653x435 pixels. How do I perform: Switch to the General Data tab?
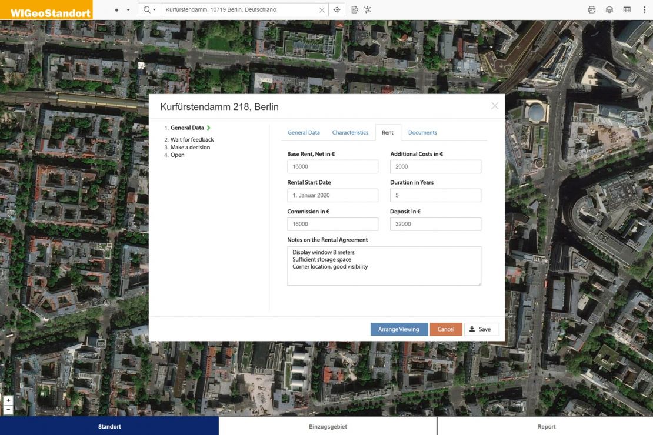(x=304, y=132)
